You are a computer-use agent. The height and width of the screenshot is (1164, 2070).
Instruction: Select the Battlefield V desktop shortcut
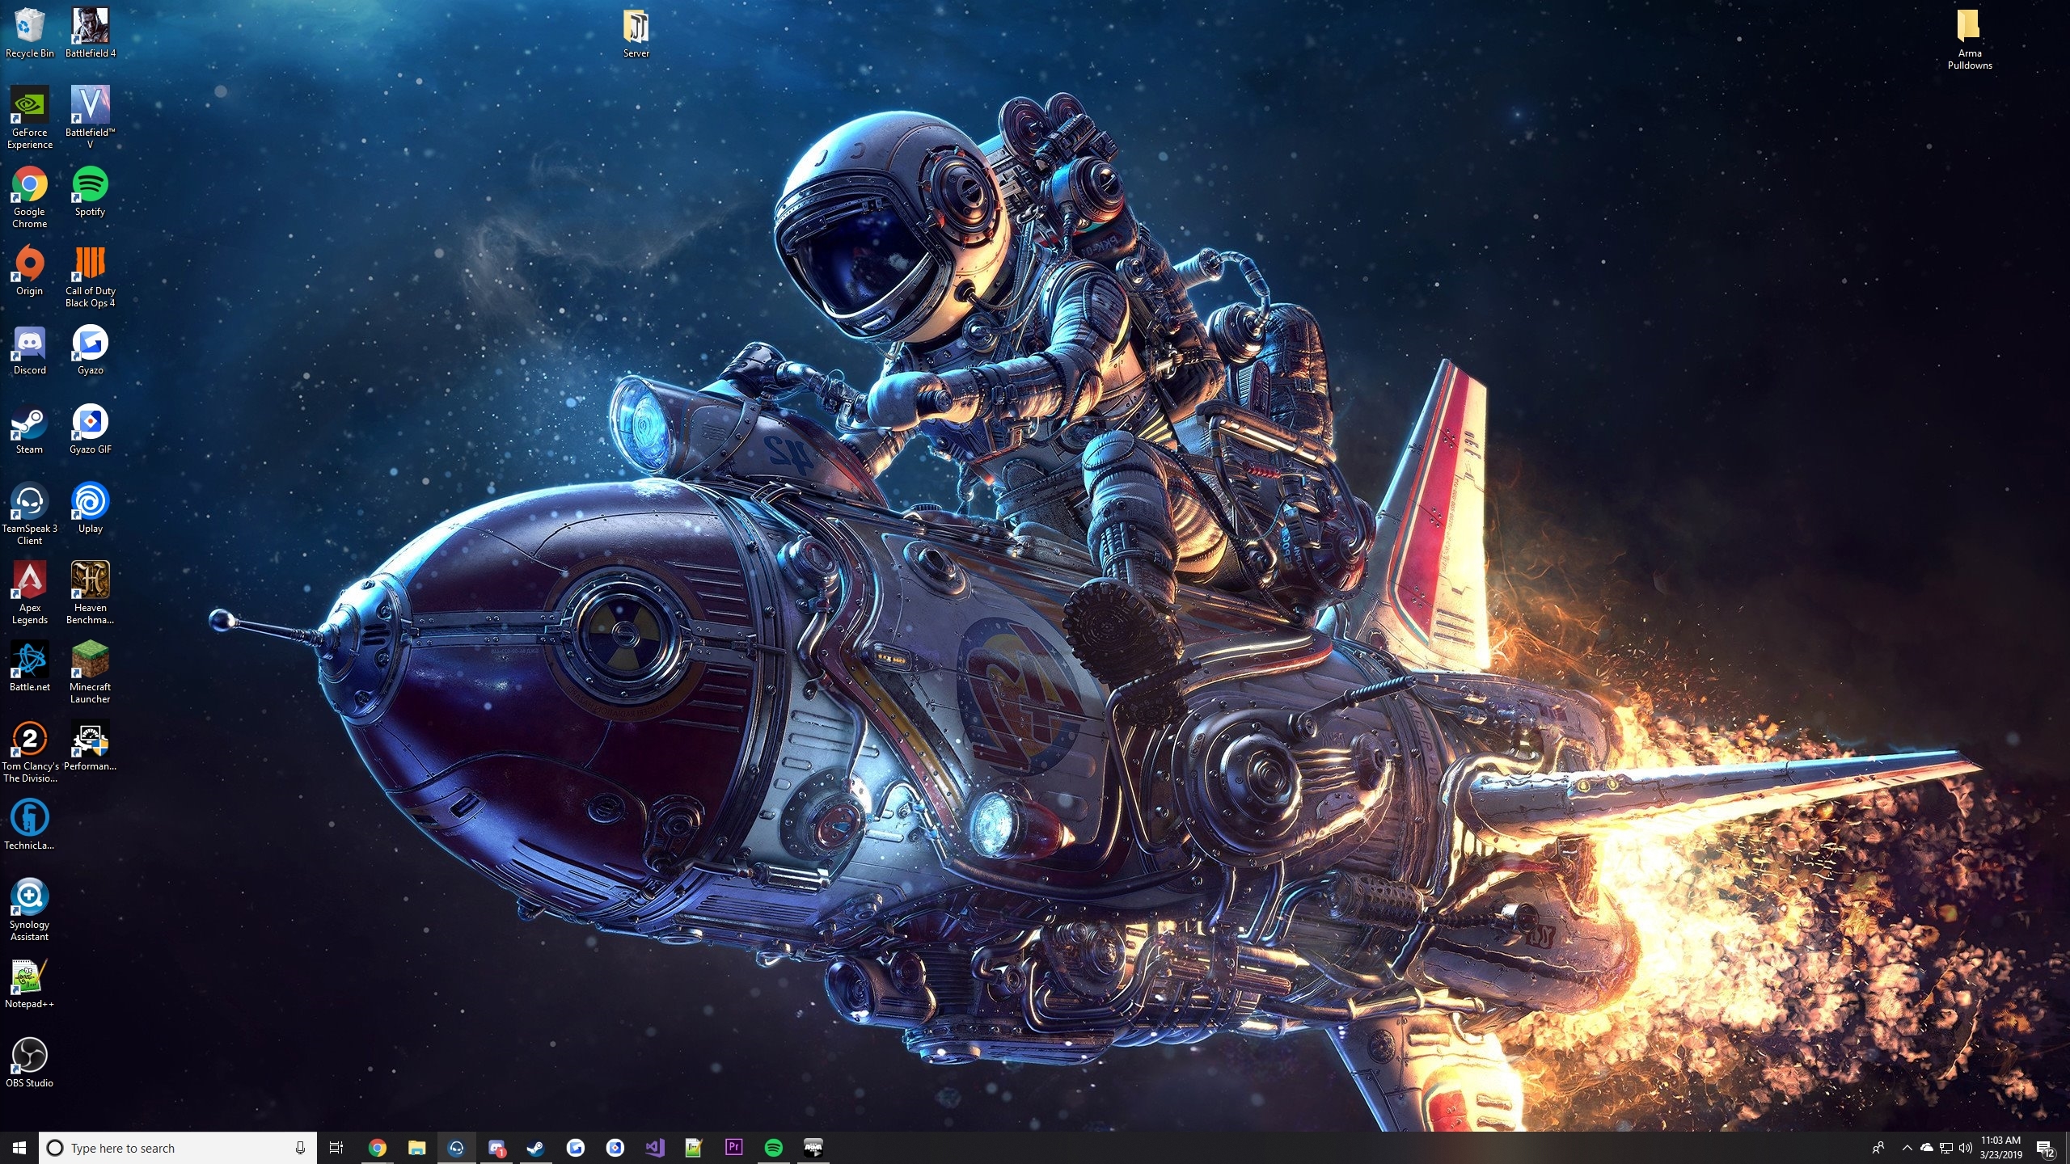tap(90, 118)
